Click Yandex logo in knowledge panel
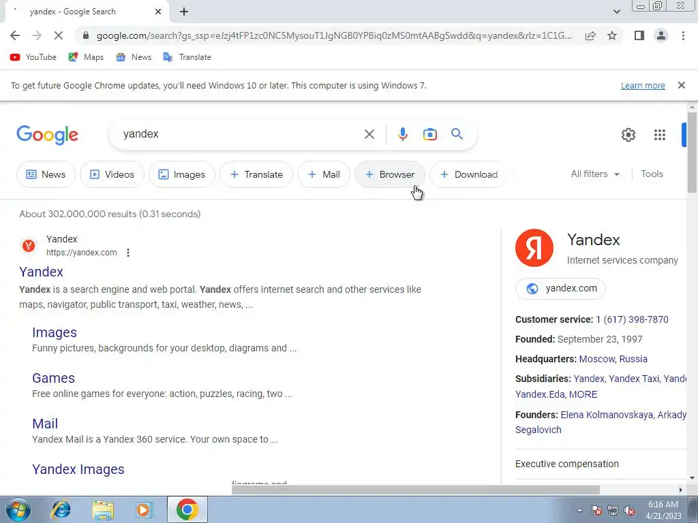 [534, 248]
